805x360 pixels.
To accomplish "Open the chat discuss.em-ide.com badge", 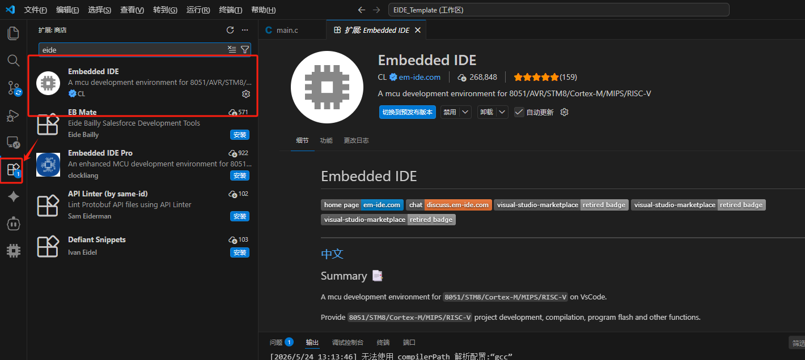I will coord(449,205).
